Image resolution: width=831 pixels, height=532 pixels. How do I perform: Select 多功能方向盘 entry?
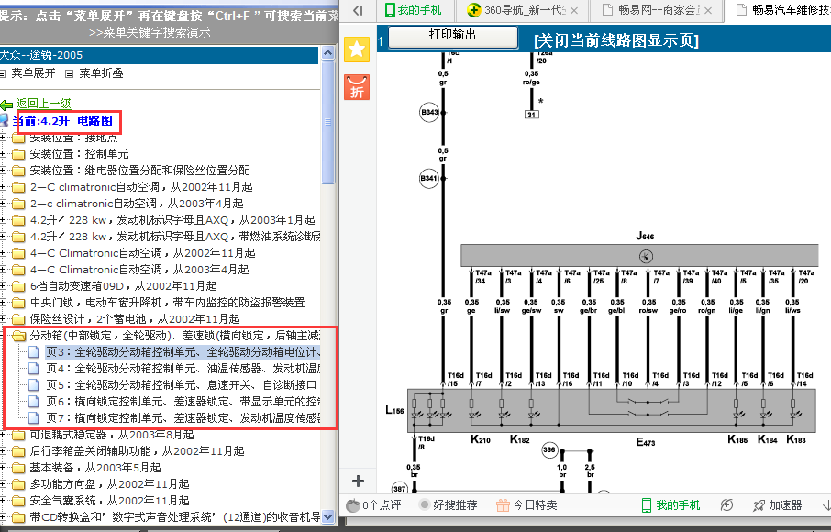click(x=110, y=483)
